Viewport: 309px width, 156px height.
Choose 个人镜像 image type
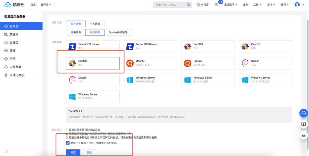click(x=95, y=24)
